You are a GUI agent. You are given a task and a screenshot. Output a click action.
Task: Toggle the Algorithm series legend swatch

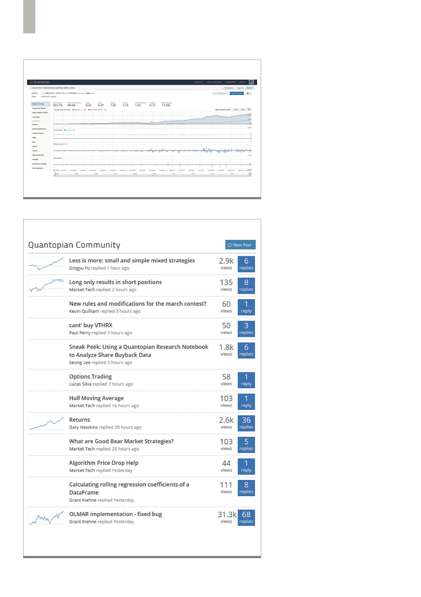click(x=73, y=110)
